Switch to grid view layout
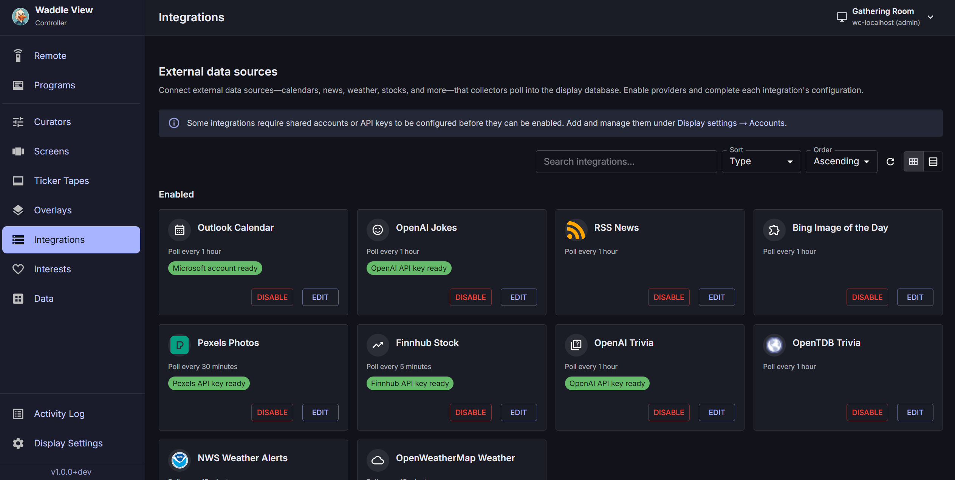955x480 pixels. coord(913,162)
